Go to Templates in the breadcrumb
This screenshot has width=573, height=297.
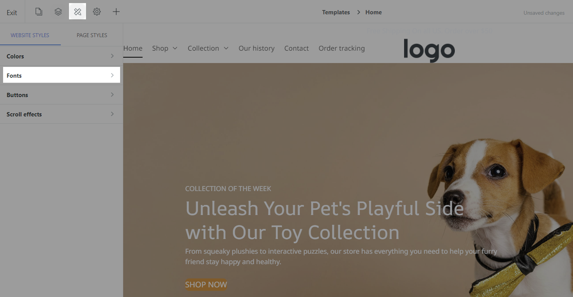click(336, 12)
